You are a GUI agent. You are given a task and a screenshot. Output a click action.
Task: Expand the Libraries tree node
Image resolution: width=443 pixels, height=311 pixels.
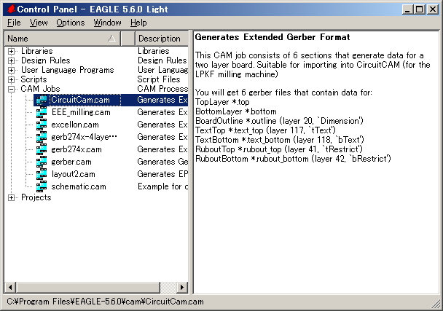point(11,51)
